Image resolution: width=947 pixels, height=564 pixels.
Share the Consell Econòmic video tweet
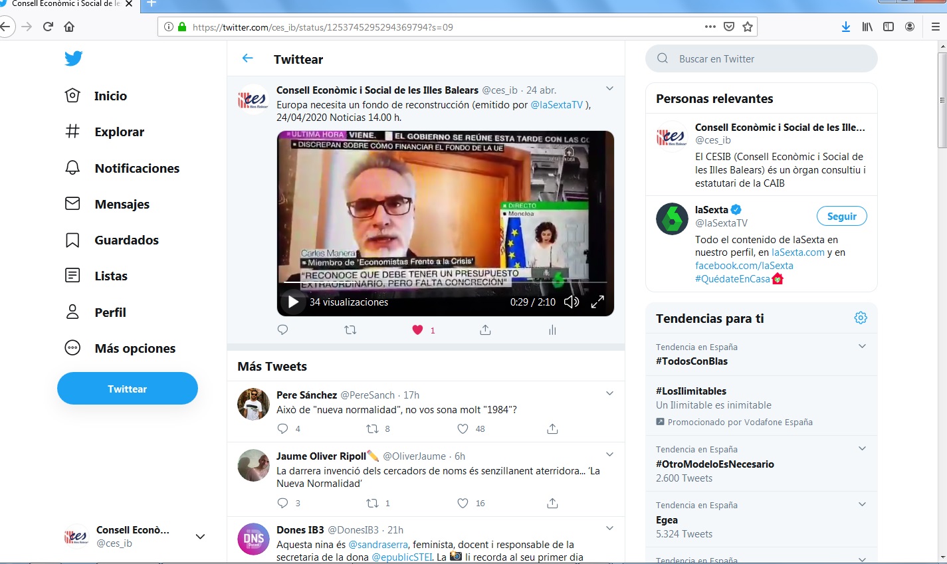click(x=485, y=330)
